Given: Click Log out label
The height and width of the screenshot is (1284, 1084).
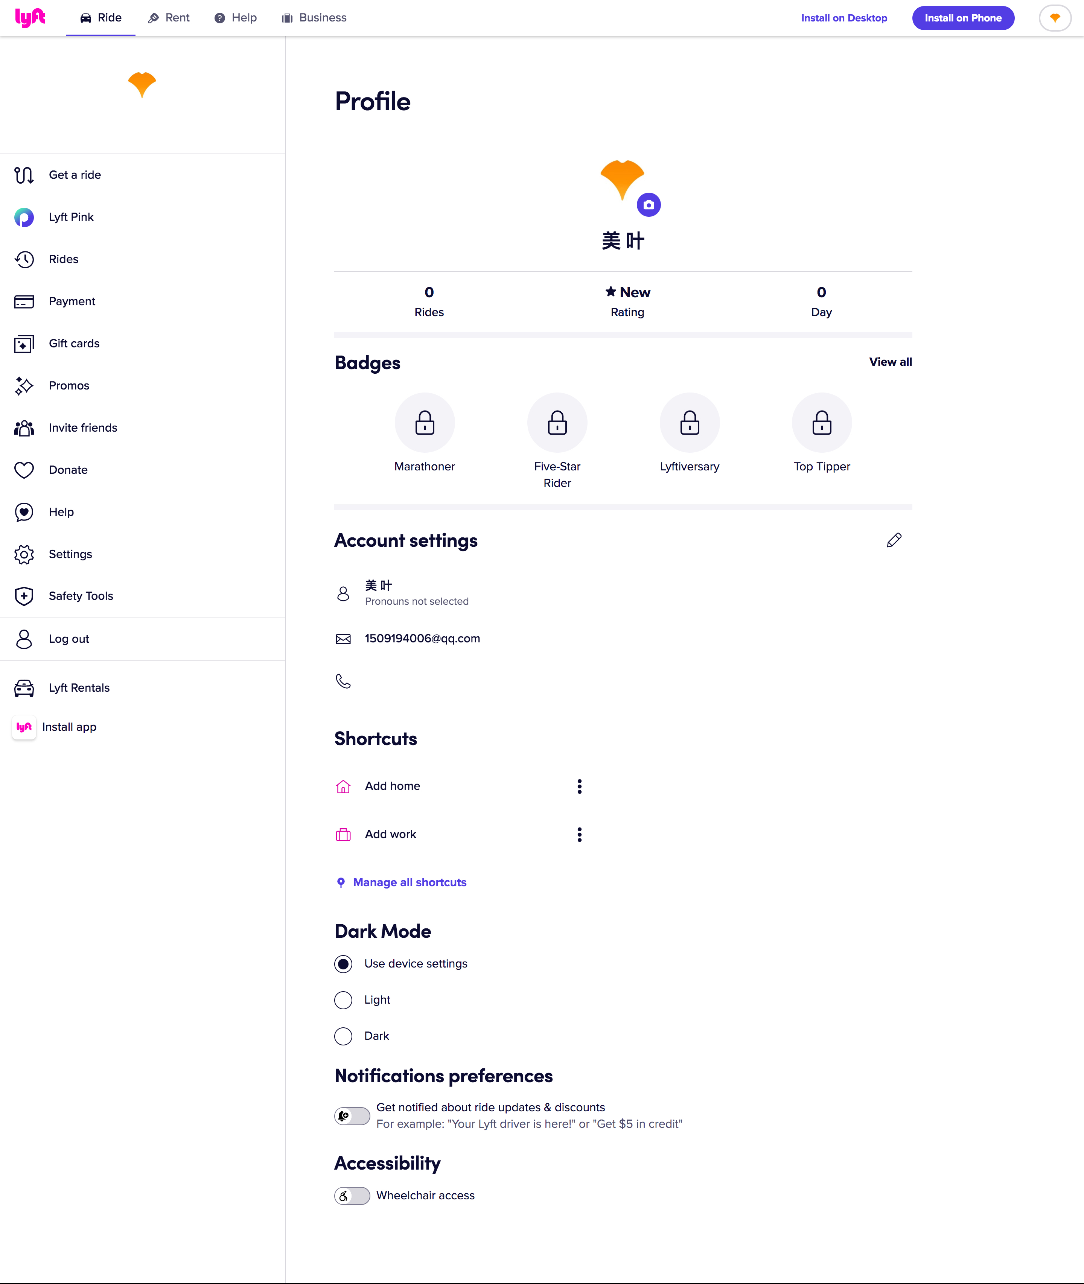Looking at the screenshot, I should 69,639.
